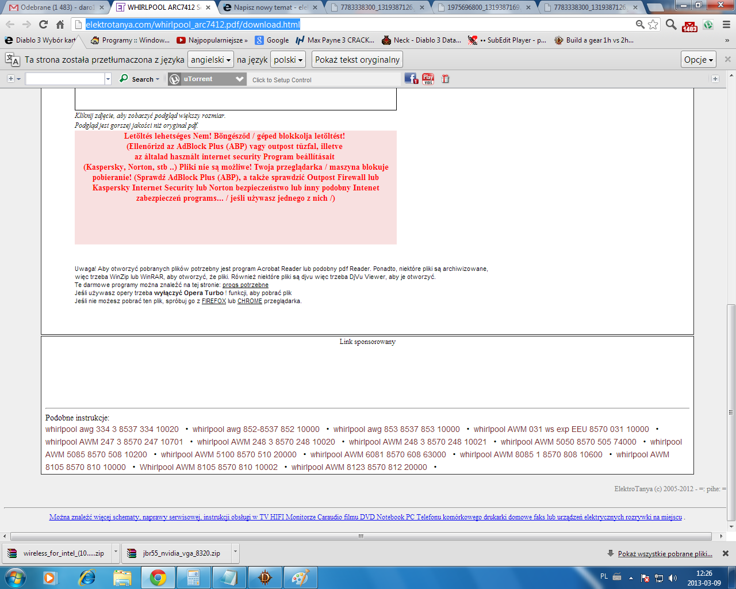Open the whirlpool awg 334 3 8537 334 10020 link

coord(112,429)
